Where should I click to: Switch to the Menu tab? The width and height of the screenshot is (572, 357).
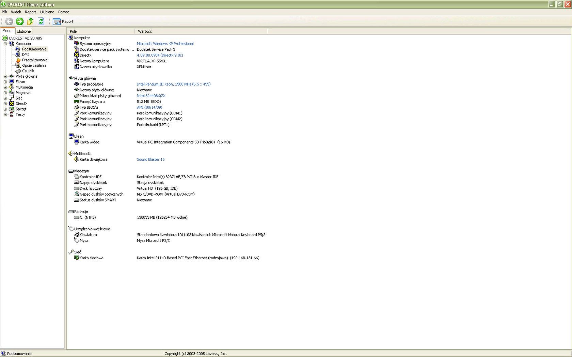click(7, 31)
